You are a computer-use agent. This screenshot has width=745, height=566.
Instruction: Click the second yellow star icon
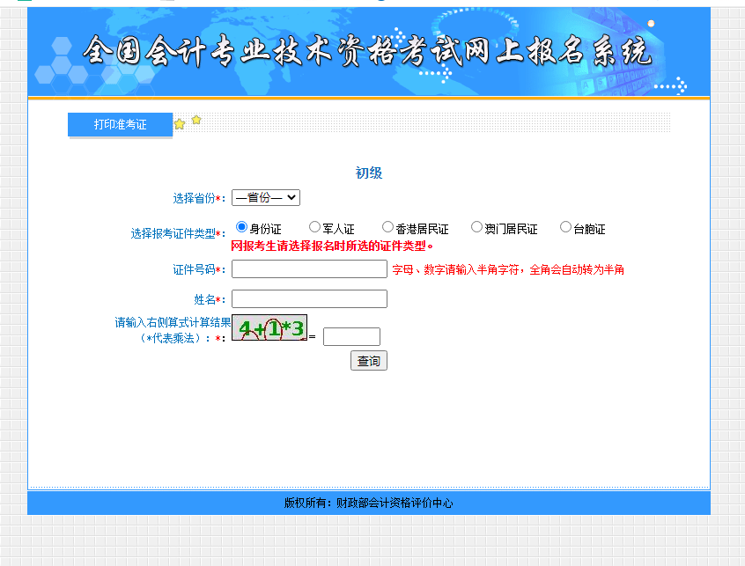point(196,121)
